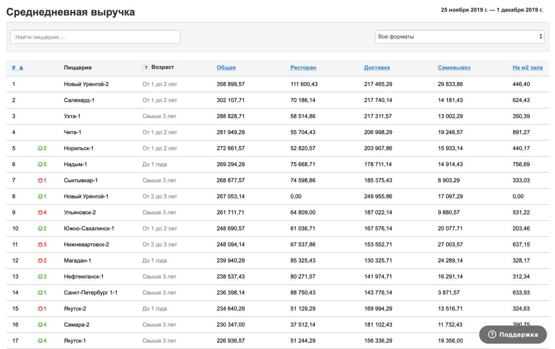Select pizzeria Ухта-1
The height and width of the screenshot is (349, 555).
click(x=72, y=116)
